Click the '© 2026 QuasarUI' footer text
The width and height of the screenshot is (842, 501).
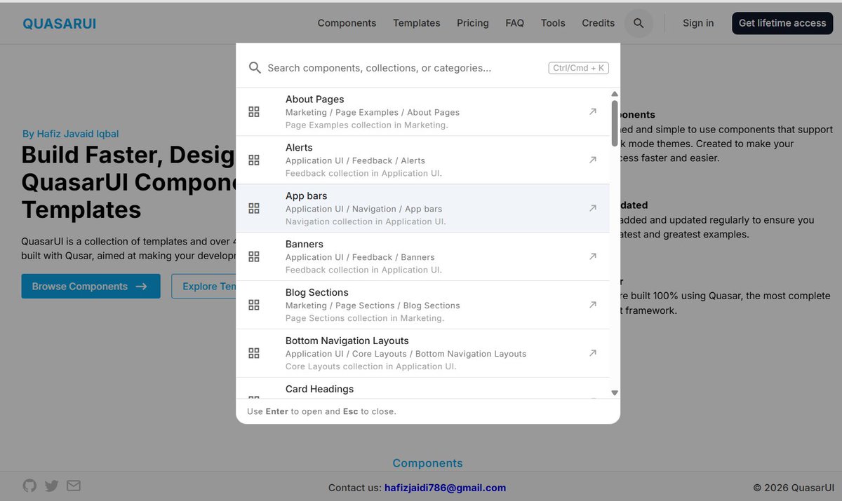pos(794,488)
